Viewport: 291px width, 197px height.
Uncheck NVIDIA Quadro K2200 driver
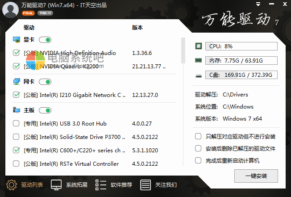(16, 66)
